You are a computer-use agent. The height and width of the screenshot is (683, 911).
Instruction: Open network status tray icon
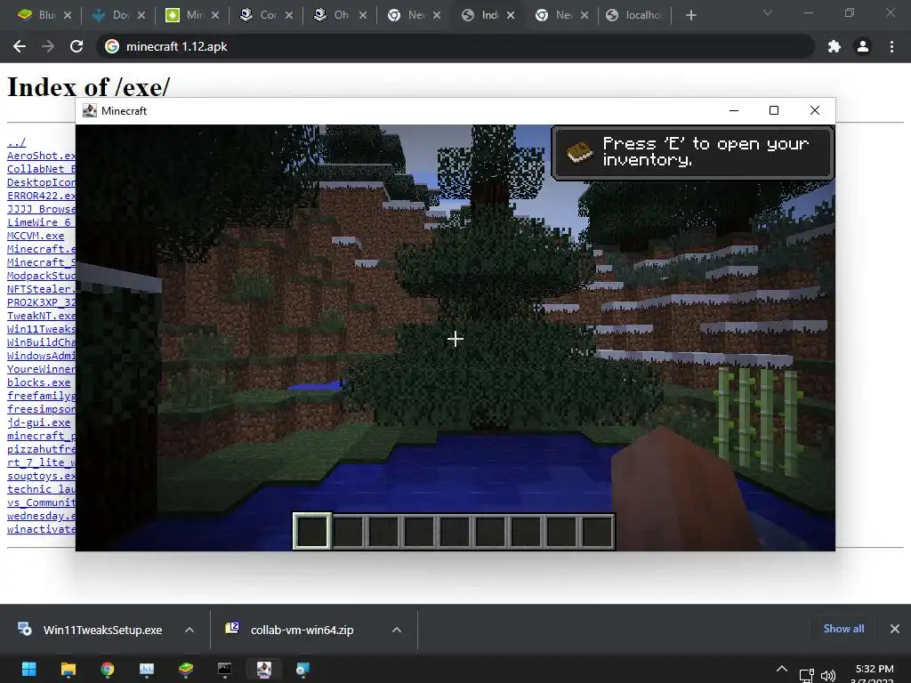pyautogui.click(x=806, y=675)
